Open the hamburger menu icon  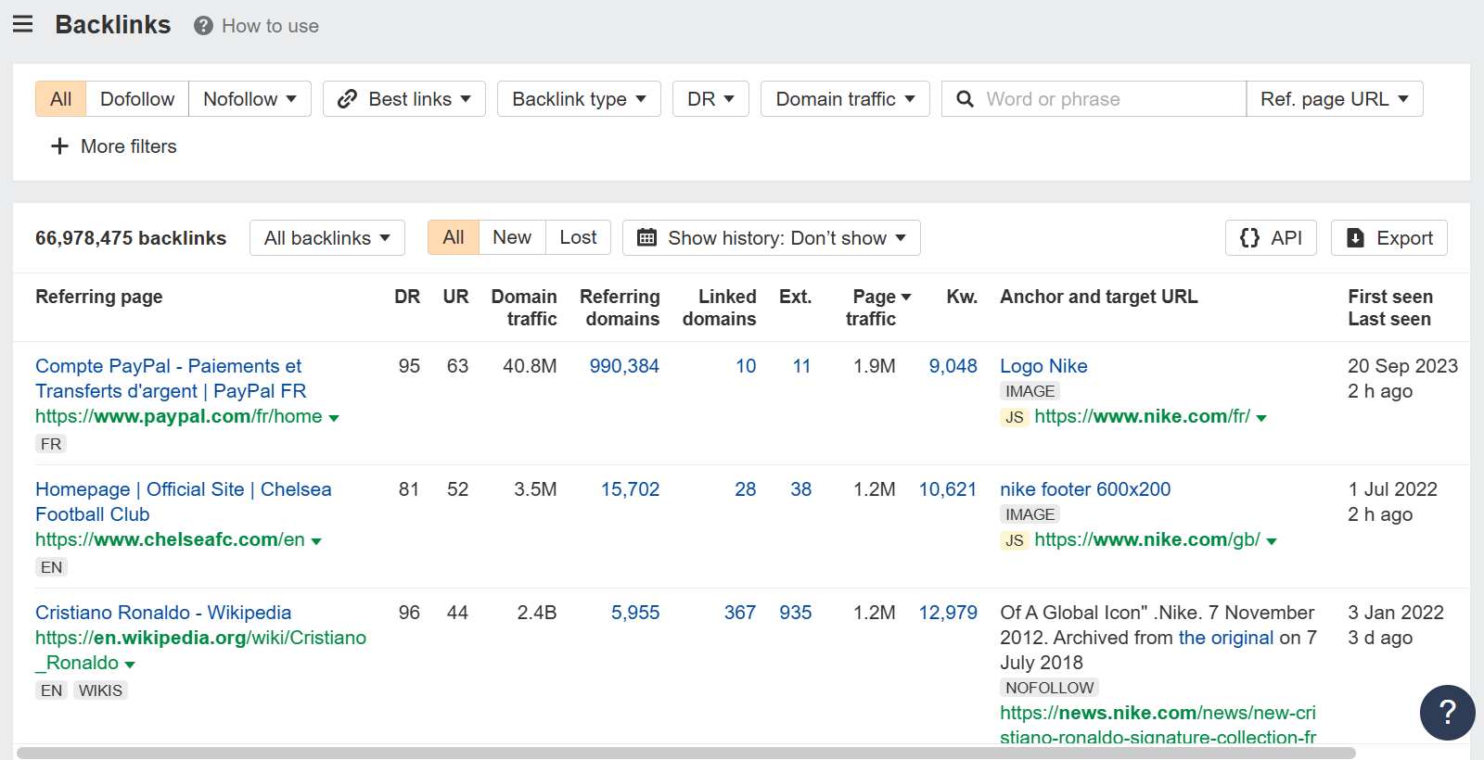click(23, 24)
